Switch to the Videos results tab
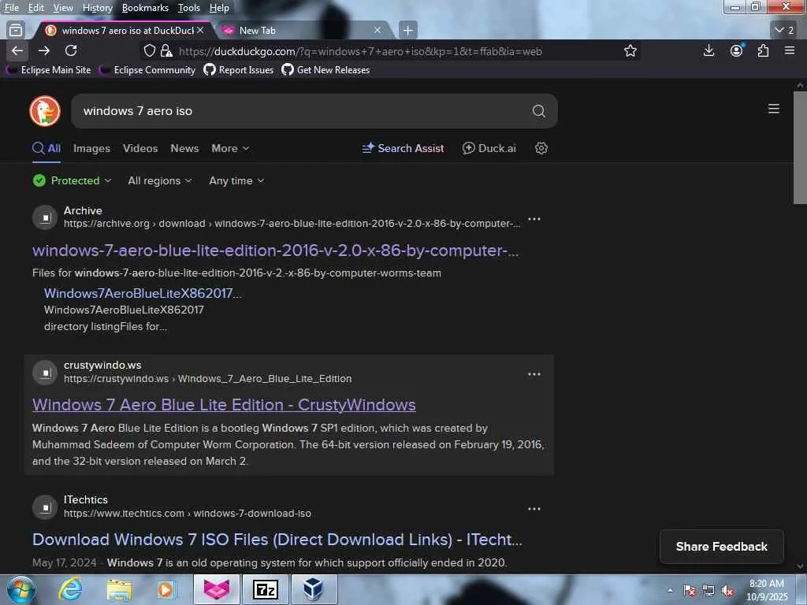 (140, 148)
